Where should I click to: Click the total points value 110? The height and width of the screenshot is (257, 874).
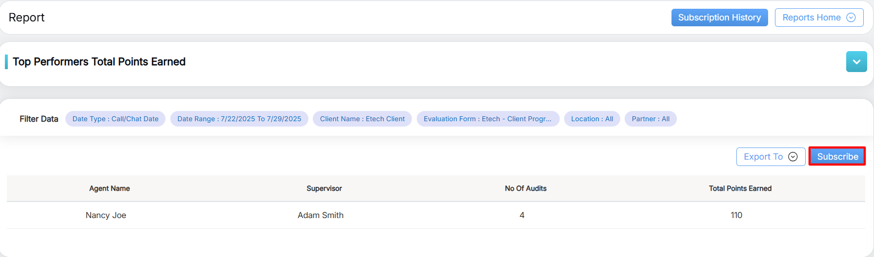point(736,215)
